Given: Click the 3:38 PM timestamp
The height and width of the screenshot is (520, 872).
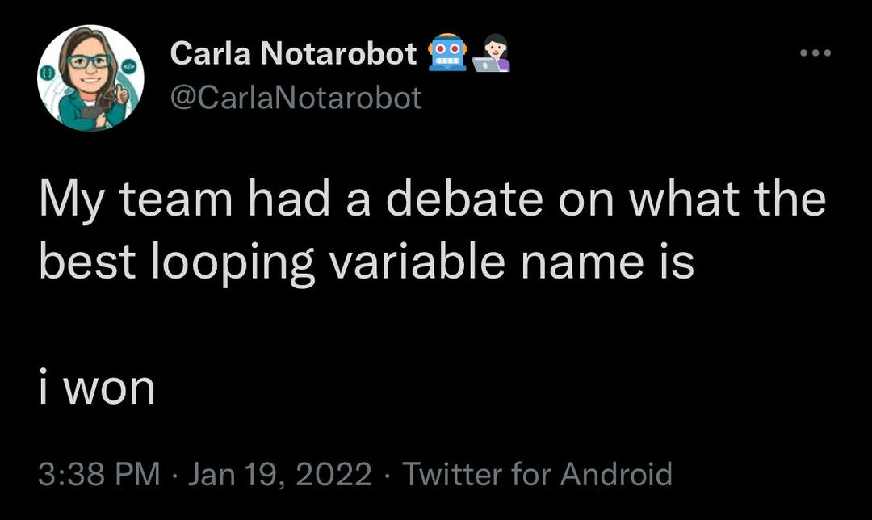Looking at the screenshot, I should 99,474.
